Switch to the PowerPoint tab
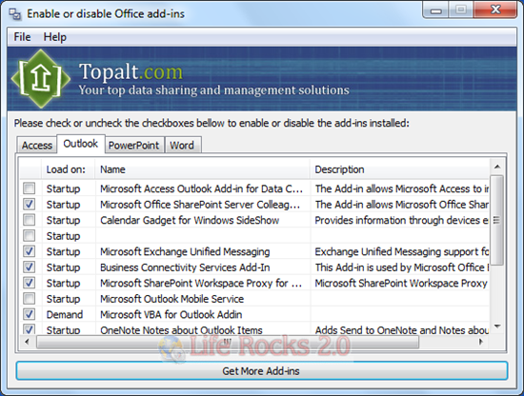 tap(133, 146)
